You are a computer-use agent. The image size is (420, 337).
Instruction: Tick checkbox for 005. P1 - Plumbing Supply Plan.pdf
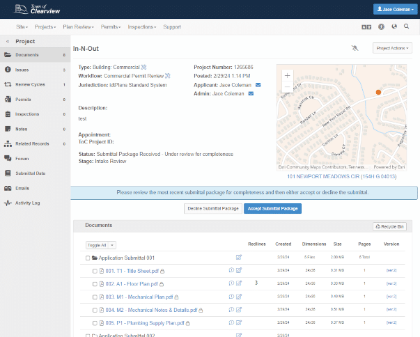pyautogui.click(x=95, y=323)
